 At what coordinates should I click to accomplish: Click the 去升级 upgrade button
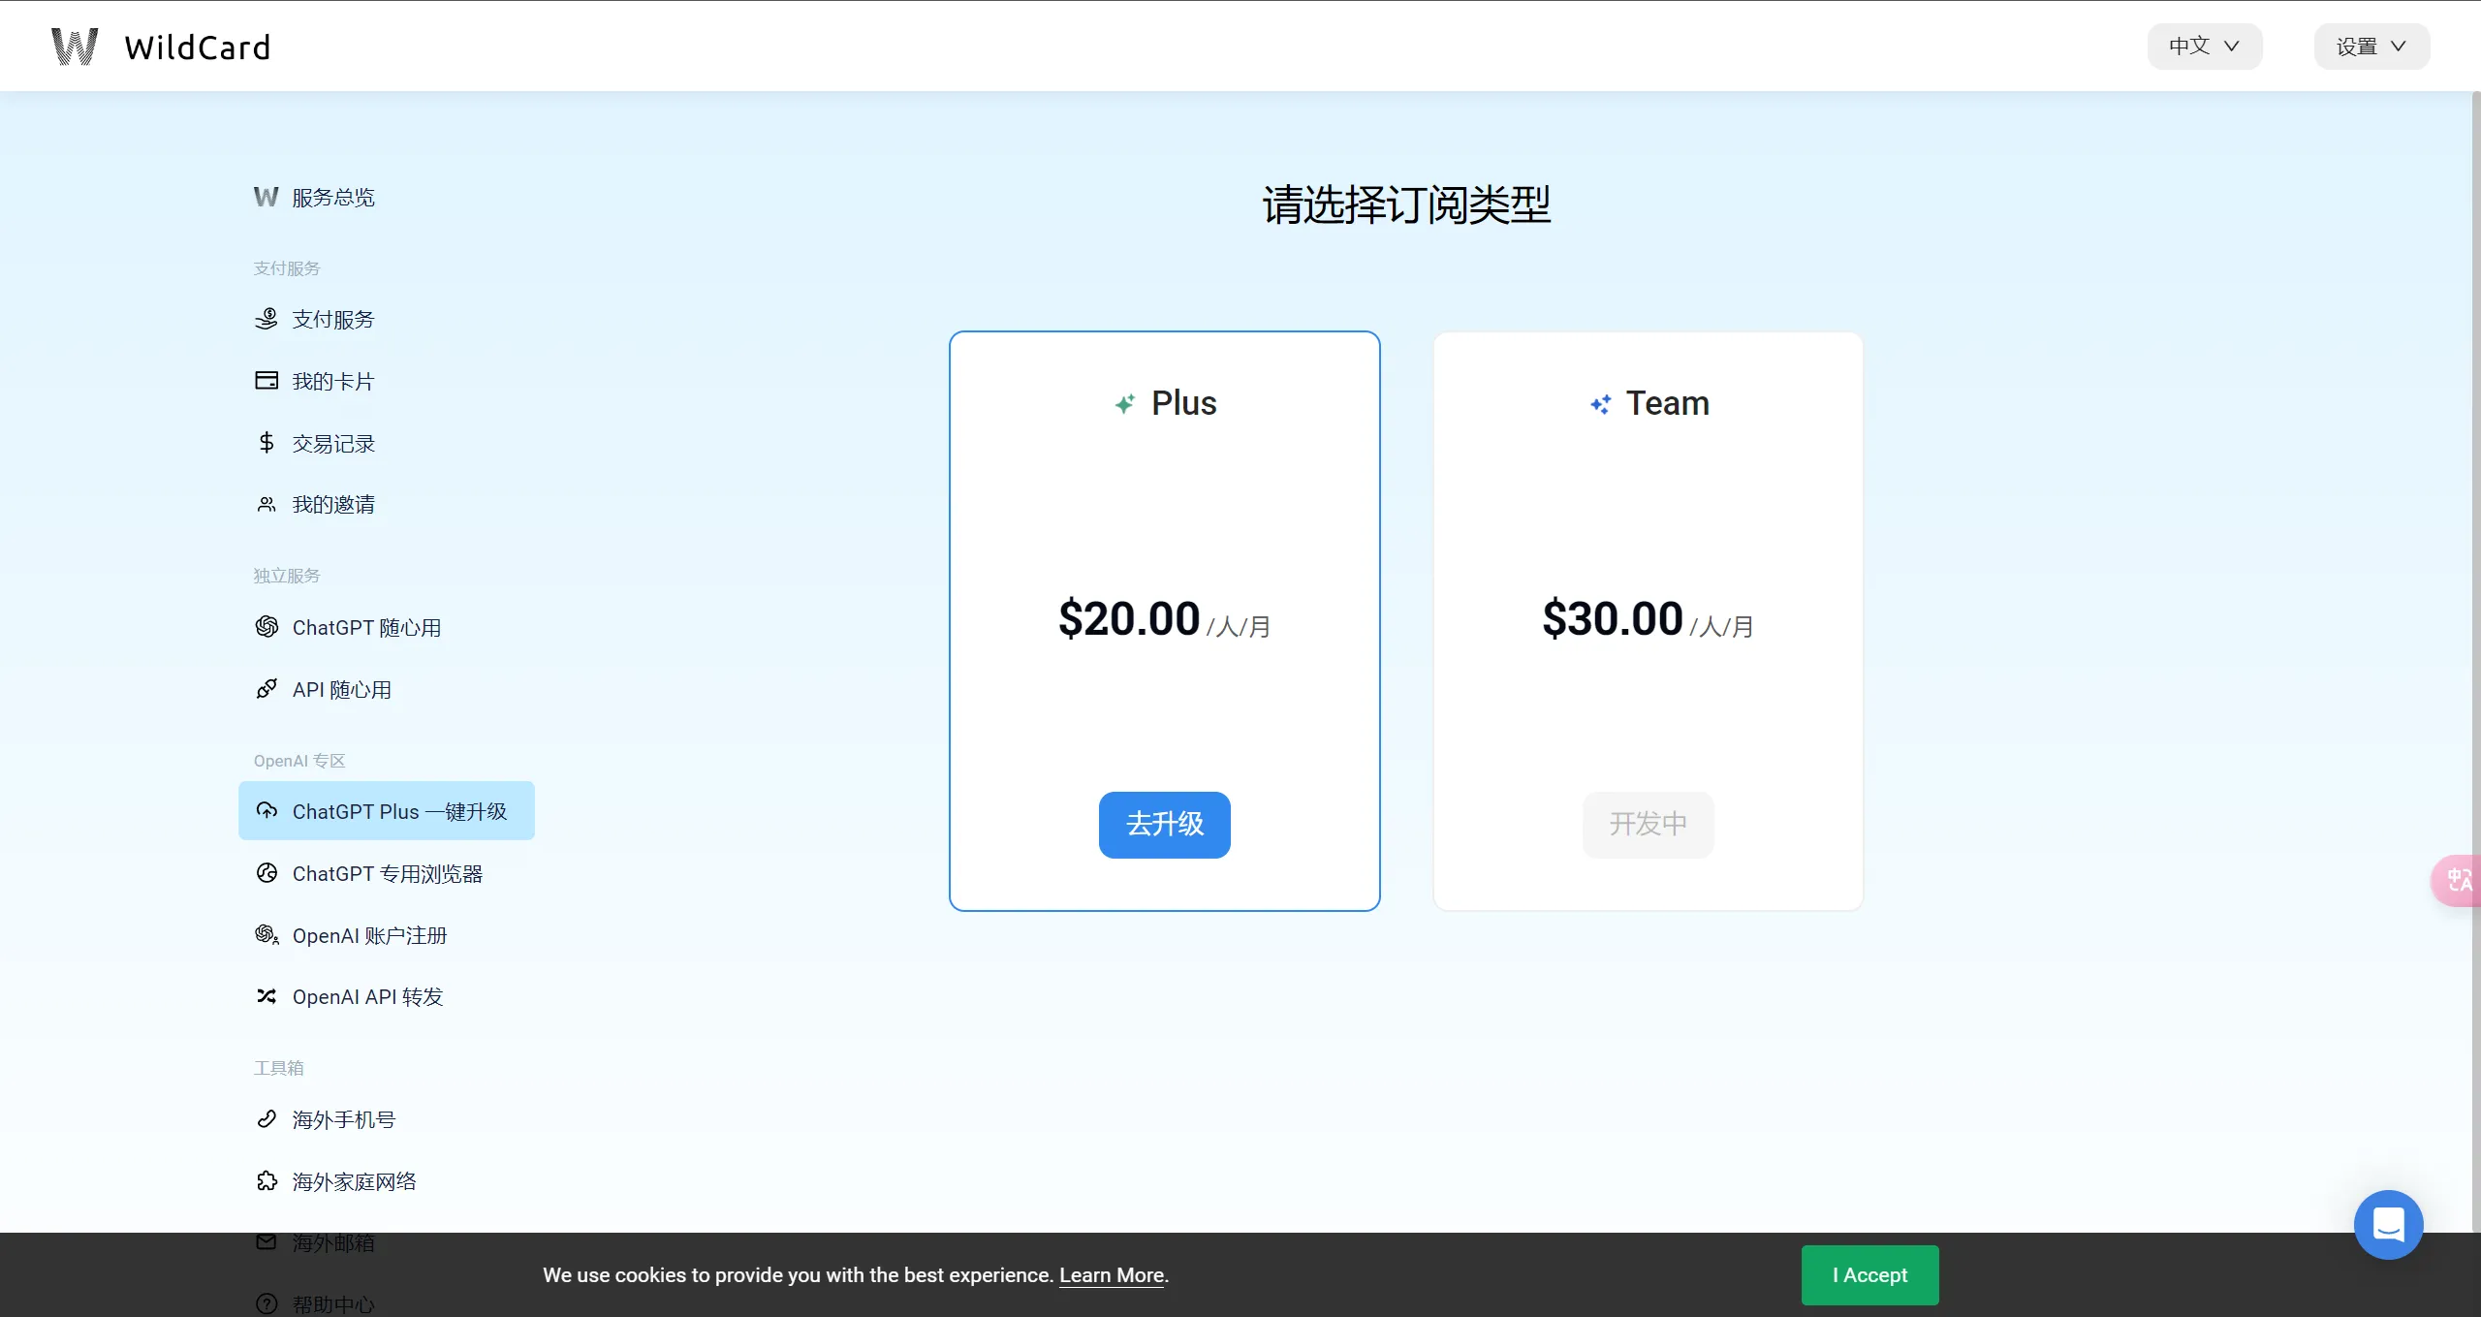pos(1165,825)
